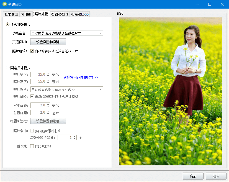This screenshot has height=182, width=229.
Task: Click inside the 照片宽度 input field
Action: [x=38, y=74]
